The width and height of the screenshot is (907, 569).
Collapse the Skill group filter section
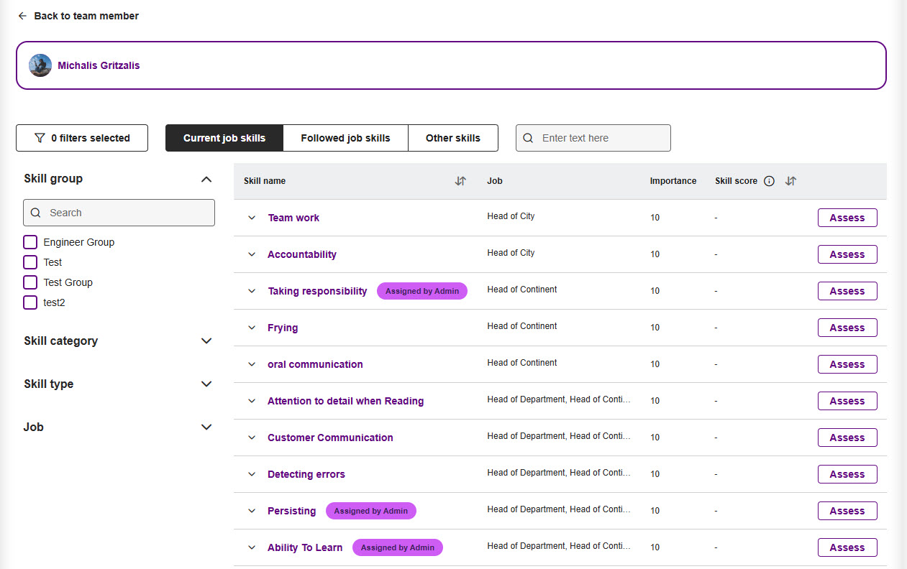pyautogui.click(x=206, y=179)
